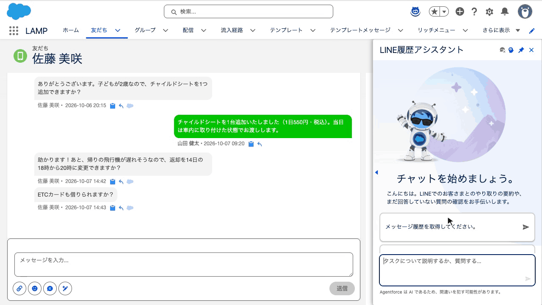
Task: Expand the テンプレートメッセージ tab chevron
Action: click(401, 30)
